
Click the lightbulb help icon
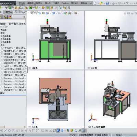[127, 3]
